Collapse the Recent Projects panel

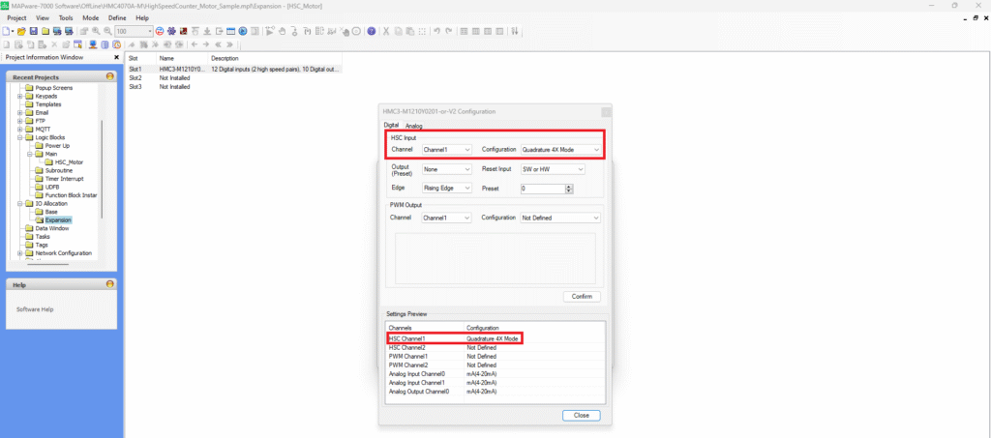pyautogui.click(x=110, y=76)
